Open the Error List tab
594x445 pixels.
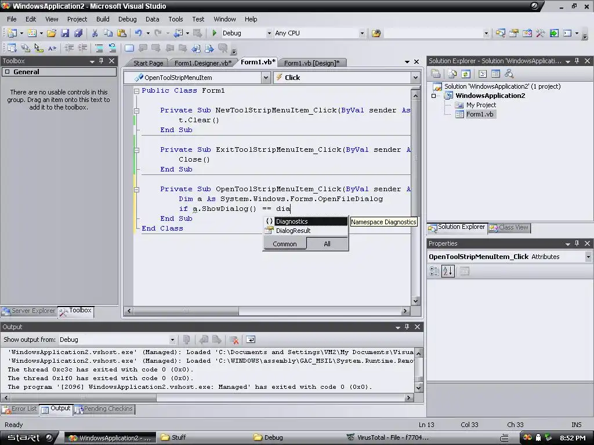tap(20, 409)
